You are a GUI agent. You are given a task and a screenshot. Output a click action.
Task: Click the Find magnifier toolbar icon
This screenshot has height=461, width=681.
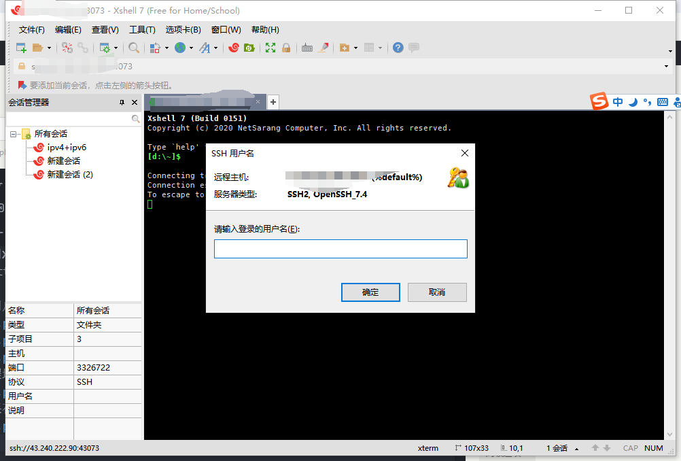point(134,48)
